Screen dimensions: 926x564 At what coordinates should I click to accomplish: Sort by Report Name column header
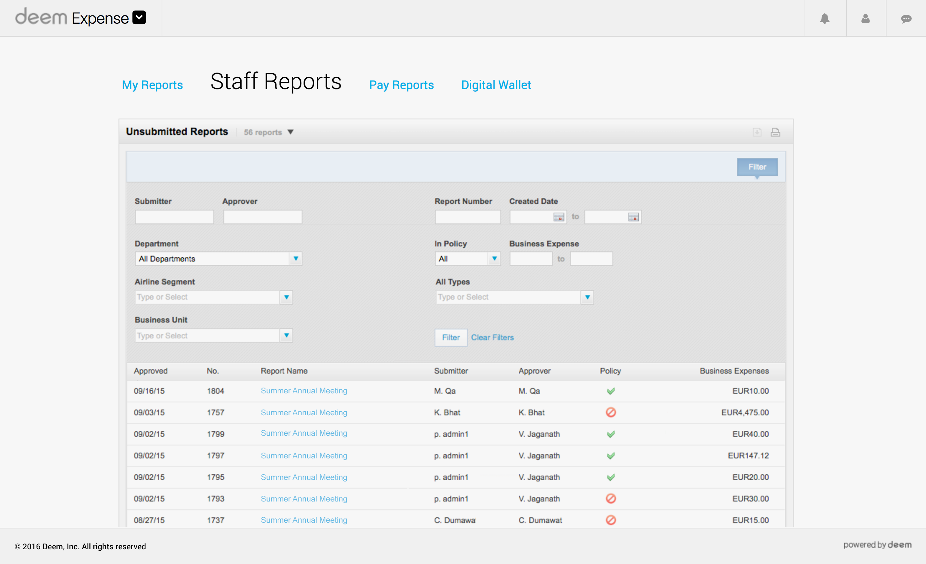point(284,371)
